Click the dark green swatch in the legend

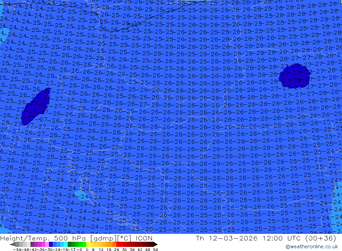pyautogui.click(x=69, y=244)
